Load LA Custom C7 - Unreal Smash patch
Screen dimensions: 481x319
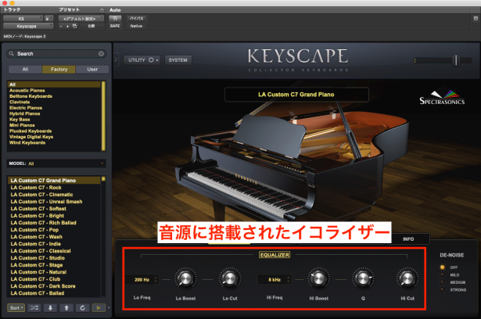[54, 202]
